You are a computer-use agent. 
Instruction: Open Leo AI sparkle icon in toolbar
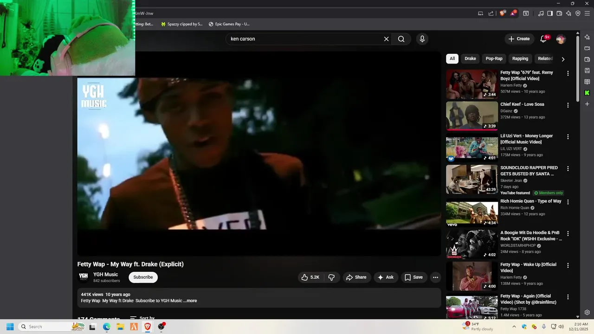568,13
